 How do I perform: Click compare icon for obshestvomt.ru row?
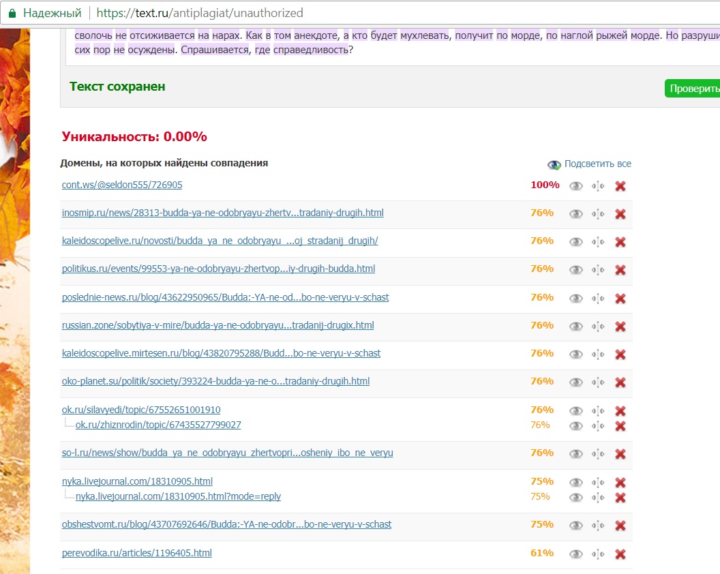click(598, 526)
